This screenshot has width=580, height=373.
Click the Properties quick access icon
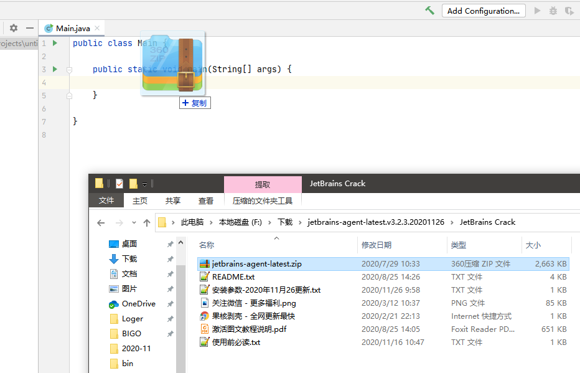(119, 183)
